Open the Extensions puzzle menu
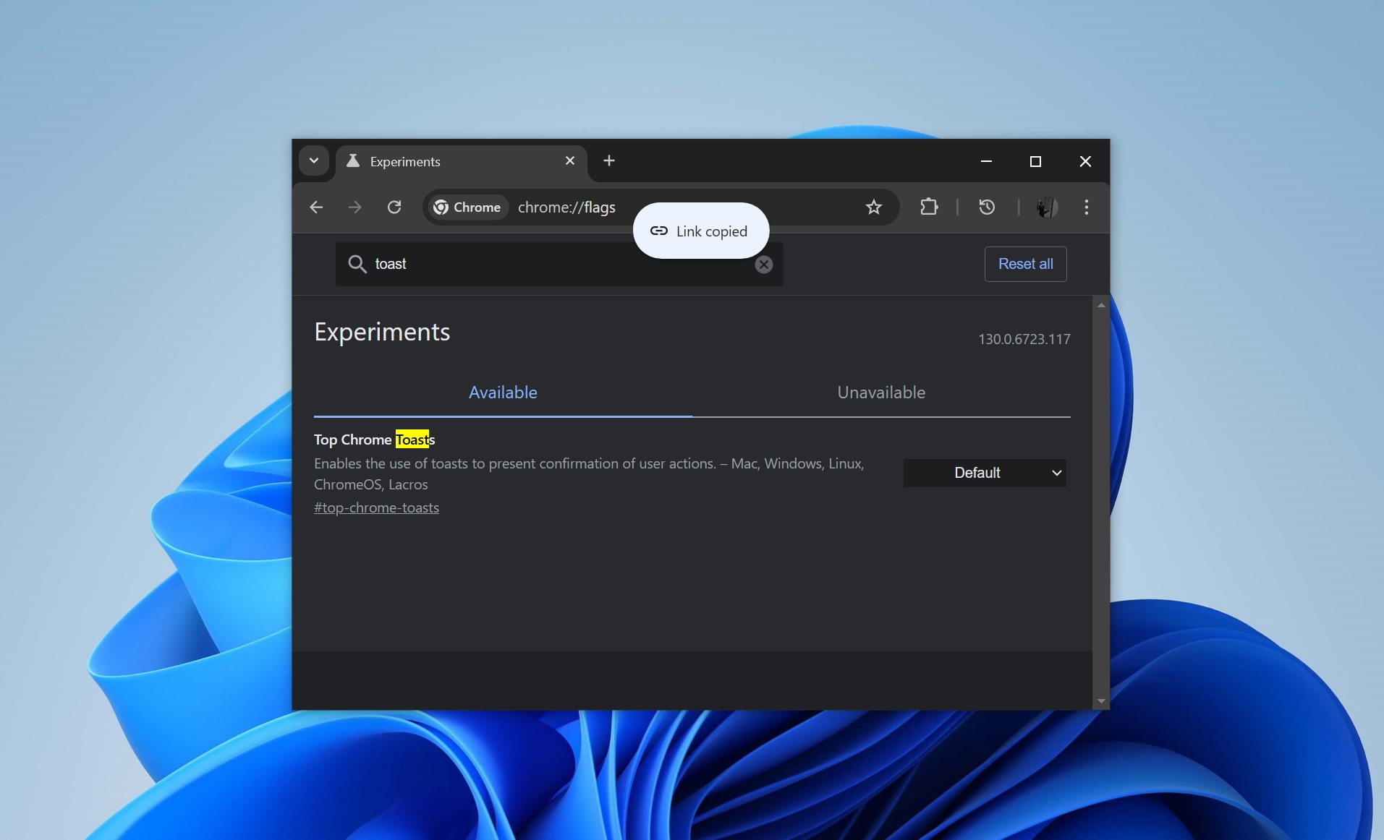This screenshot has height=840, width=1384. 929,207
